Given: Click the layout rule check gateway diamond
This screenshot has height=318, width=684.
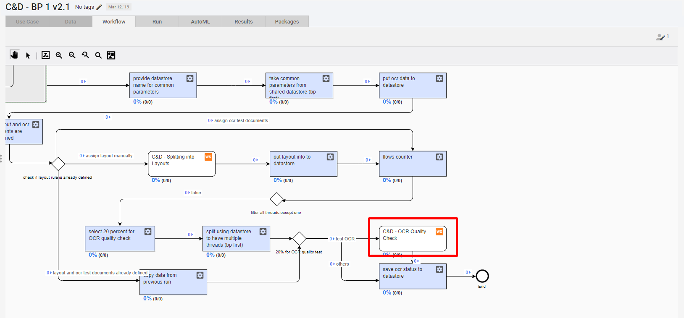Looking at the screenshot, I should pos(58,164).
